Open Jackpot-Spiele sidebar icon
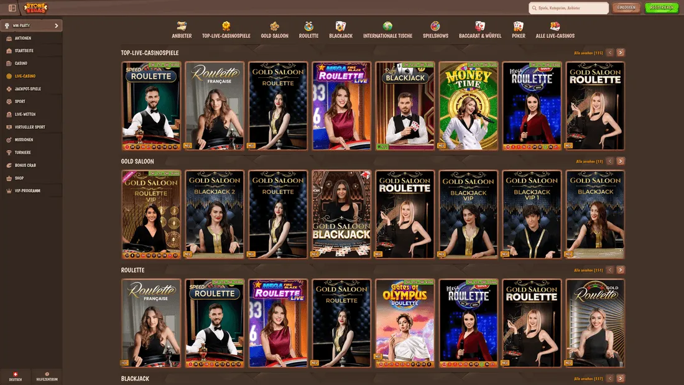The height and width of the screenshot is (385, 684). click(x=9, y=89)
